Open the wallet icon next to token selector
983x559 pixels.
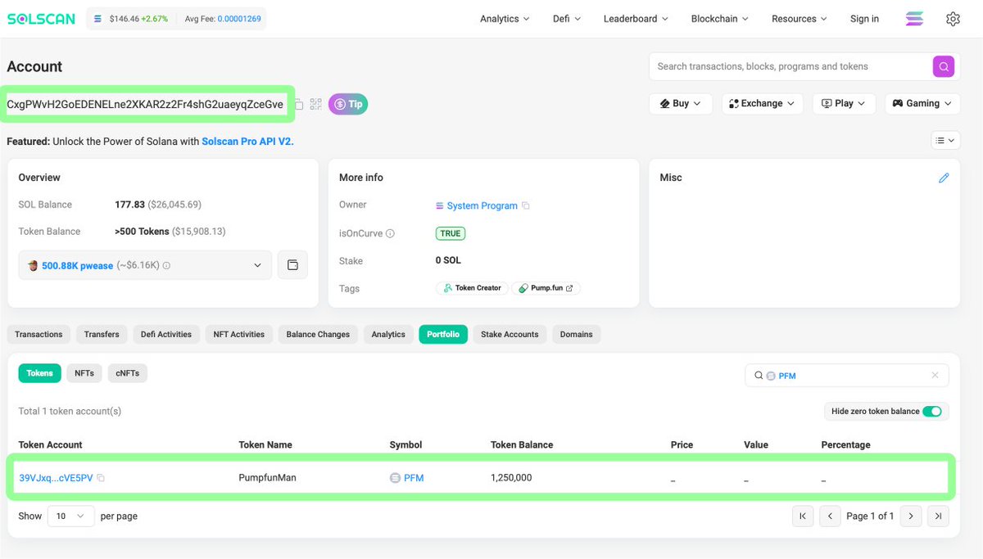(x=292, y=265)
